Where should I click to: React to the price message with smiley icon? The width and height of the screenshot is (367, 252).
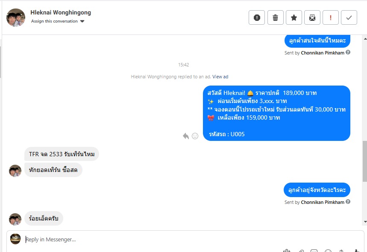pos(195,136)
